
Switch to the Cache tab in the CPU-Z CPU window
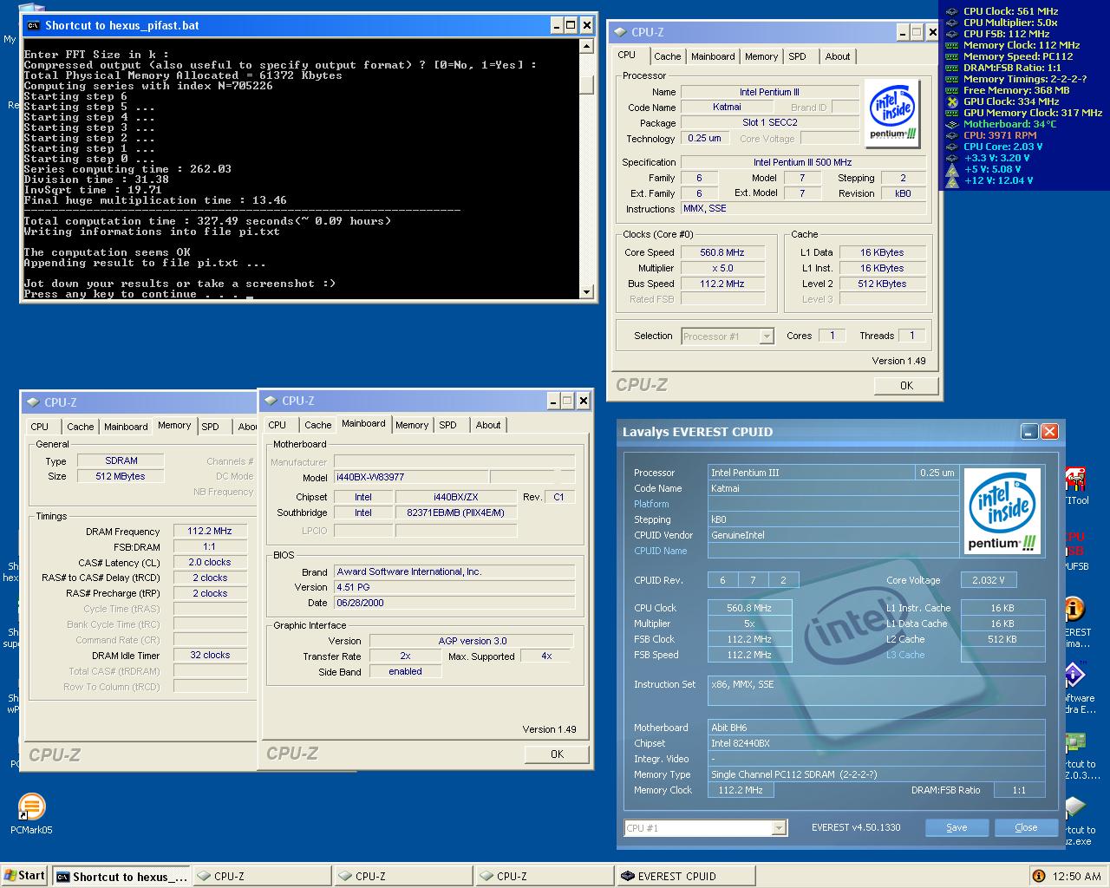pyautogui.click(x=667, y=56)
